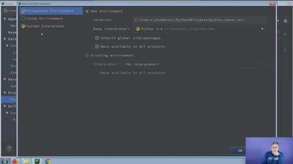
Task: Collapse the Console subtree arrow in Settings
Action: [7, 113]
